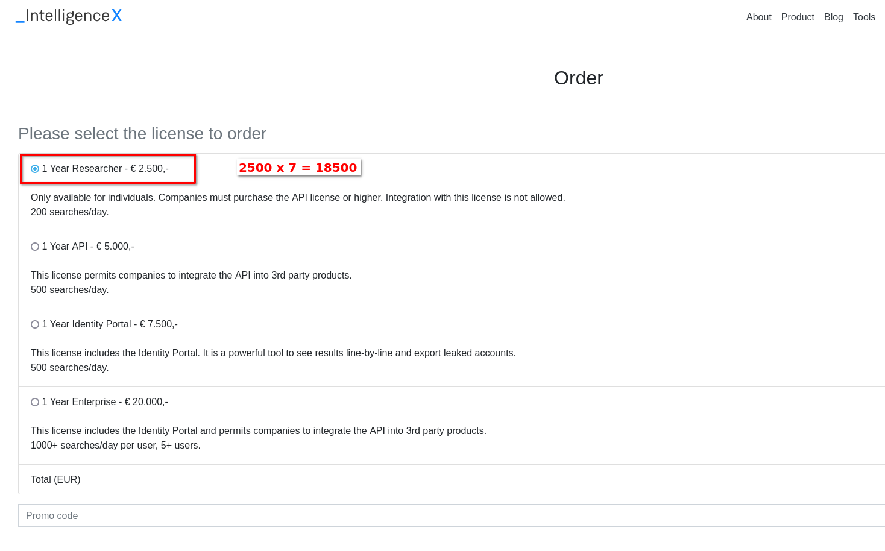Viewport: 885px width, 551px height.
Task: Click the '1 Year Identity Portal - € 7.500,-' label
Action: tap(110, 324)
